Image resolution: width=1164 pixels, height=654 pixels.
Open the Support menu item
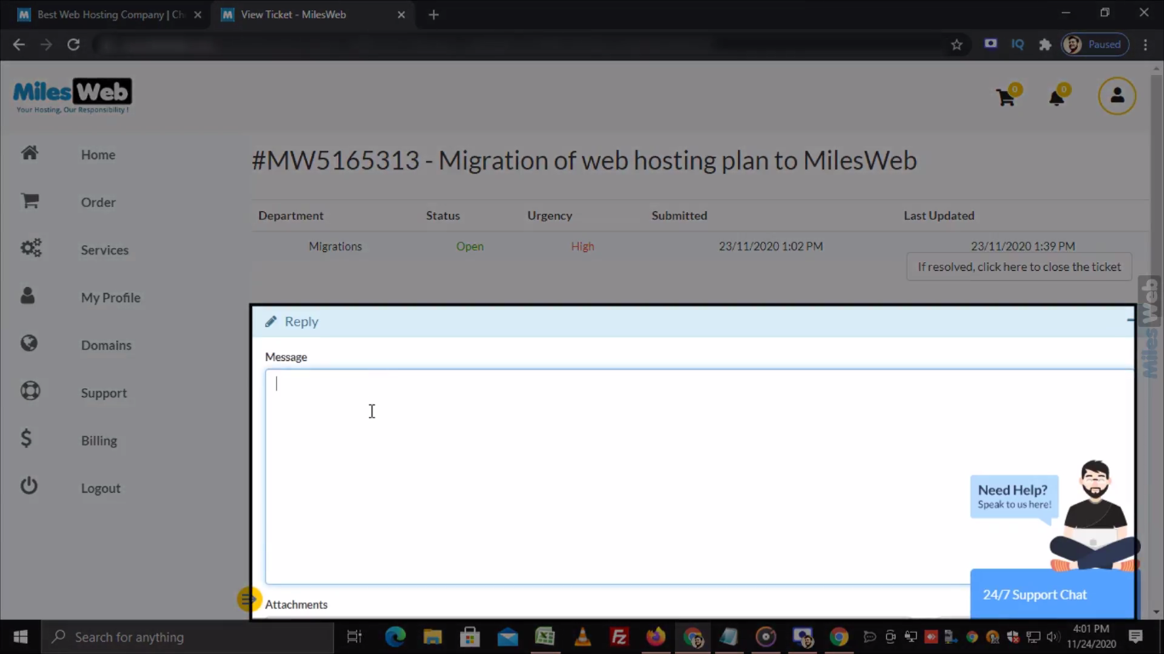[x=104, y=393]
